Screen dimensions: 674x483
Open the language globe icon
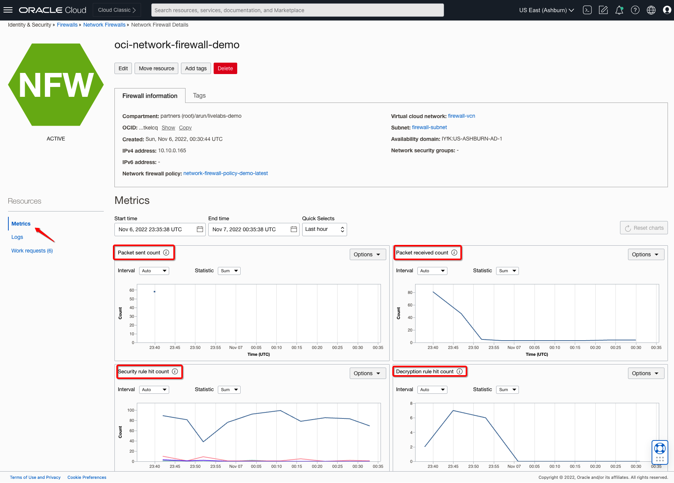(x=651, y=10)
